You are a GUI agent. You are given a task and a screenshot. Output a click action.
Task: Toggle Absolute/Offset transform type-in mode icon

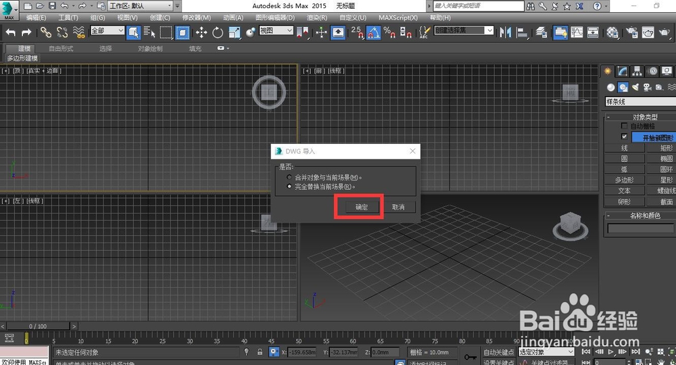(274, 352)
